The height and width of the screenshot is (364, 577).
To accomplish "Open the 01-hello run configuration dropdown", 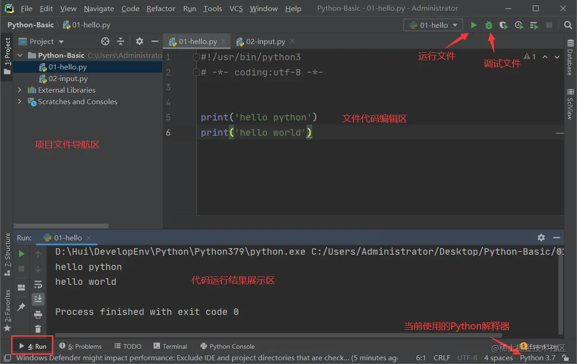I will pyautogui.click(x=433, y=25).
